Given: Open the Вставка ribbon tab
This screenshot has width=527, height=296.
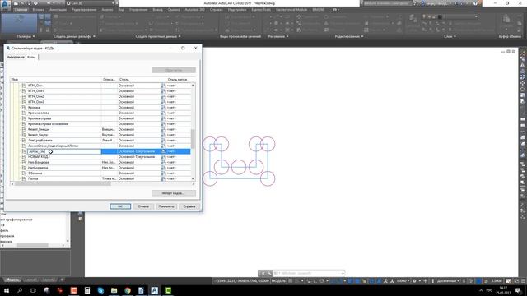Looking at the screenshot, I should click(39, 10).
